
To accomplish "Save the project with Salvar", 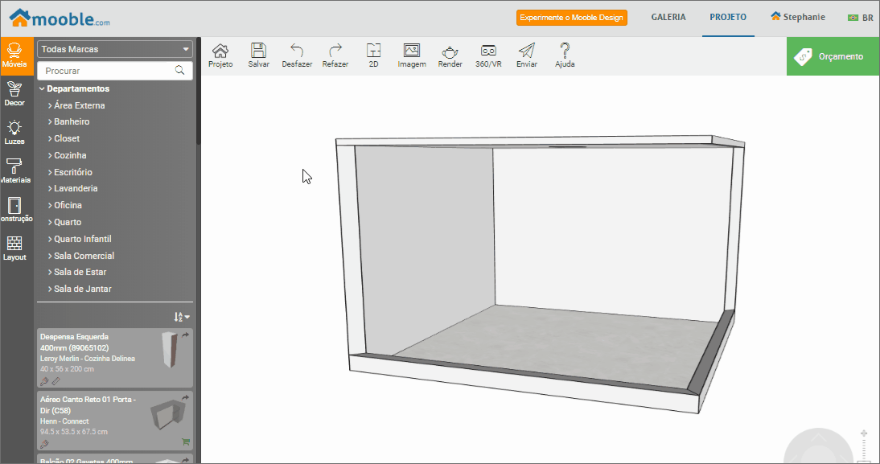I will 259,55.
